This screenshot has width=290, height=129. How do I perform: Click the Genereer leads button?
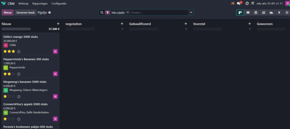pos(25,12)
